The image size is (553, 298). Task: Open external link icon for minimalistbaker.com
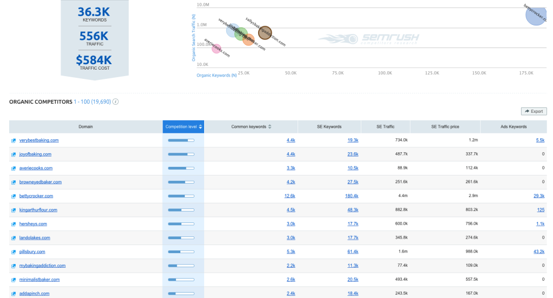pos(14,280)
